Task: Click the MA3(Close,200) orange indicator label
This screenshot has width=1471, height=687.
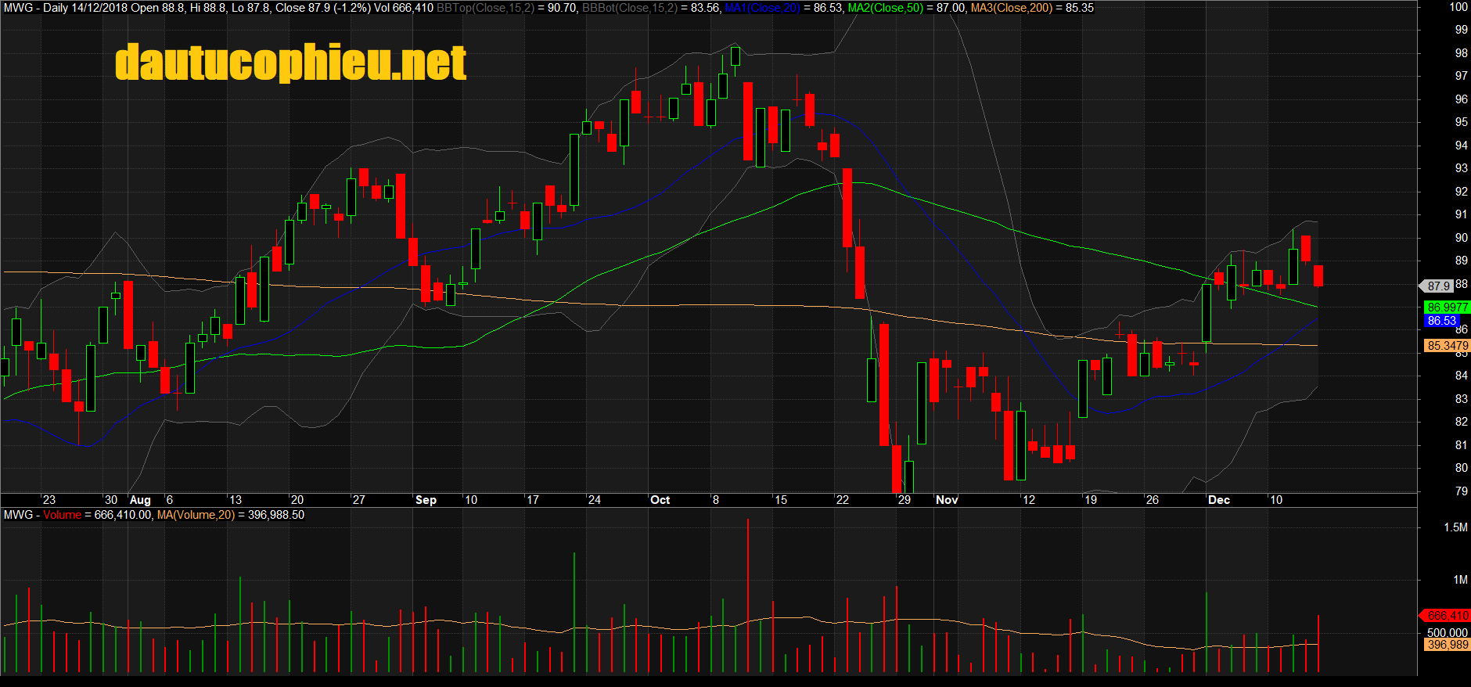Action: 1012,8
